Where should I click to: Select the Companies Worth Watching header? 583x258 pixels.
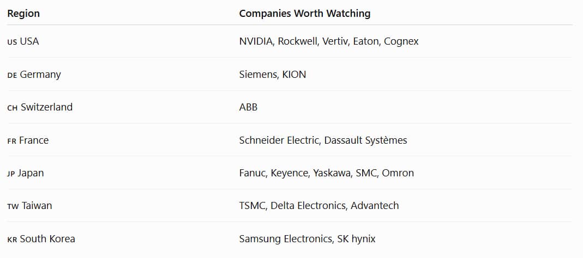coord(304,14)
